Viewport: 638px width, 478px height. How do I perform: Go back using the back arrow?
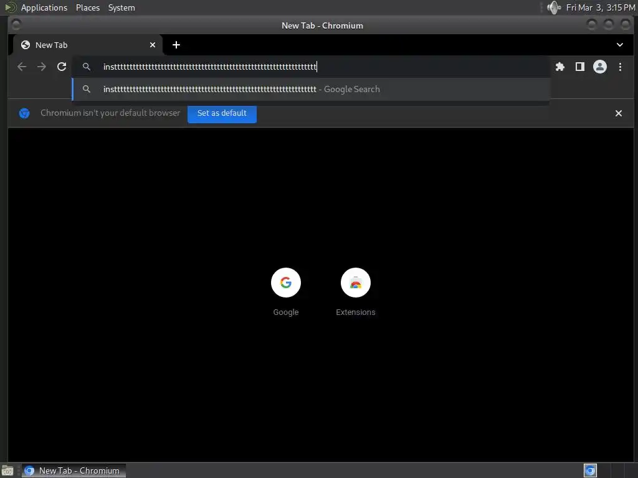click(22, 67)
